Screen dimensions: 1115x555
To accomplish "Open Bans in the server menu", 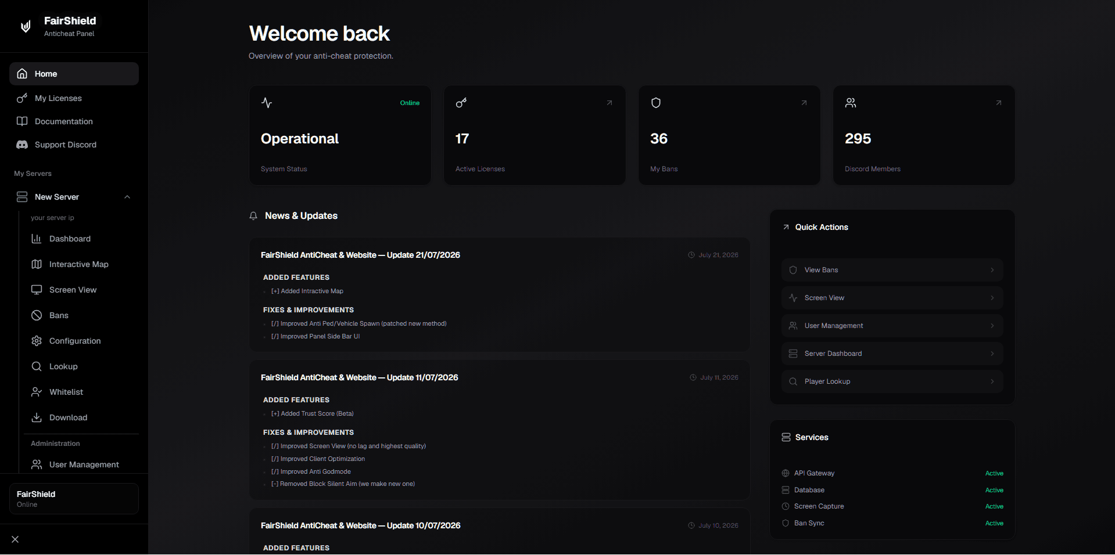I will click(x=81, y=315).
